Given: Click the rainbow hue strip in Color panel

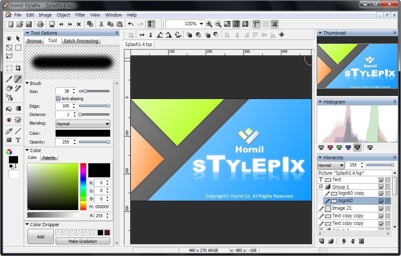Looking at the screenshot, I should point(83,187).
